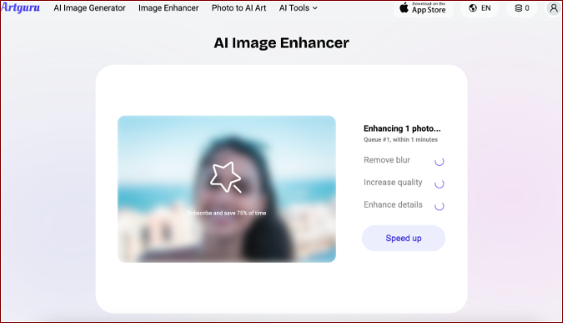Click the globe language icon

[x=473, y=8]
